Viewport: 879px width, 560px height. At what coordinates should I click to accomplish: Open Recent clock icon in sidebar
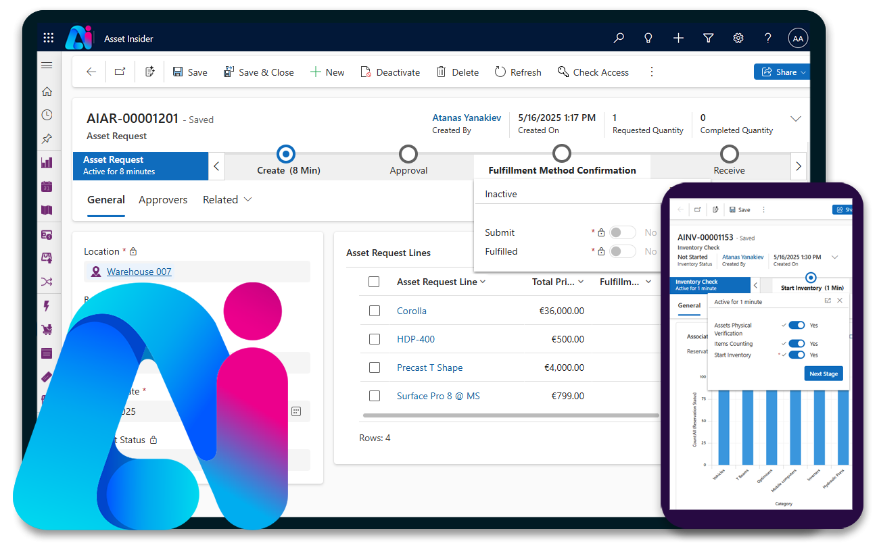point(47,116)
